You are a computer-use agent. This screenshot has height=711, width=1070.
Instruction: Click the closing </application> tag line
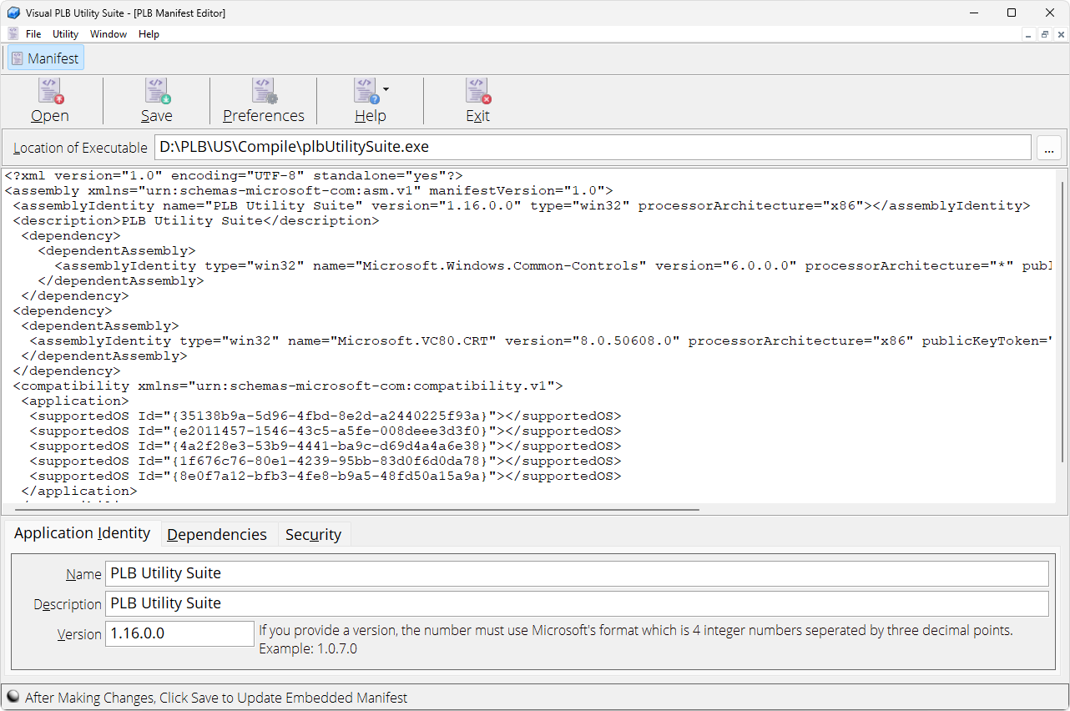(x=79, y=491)
